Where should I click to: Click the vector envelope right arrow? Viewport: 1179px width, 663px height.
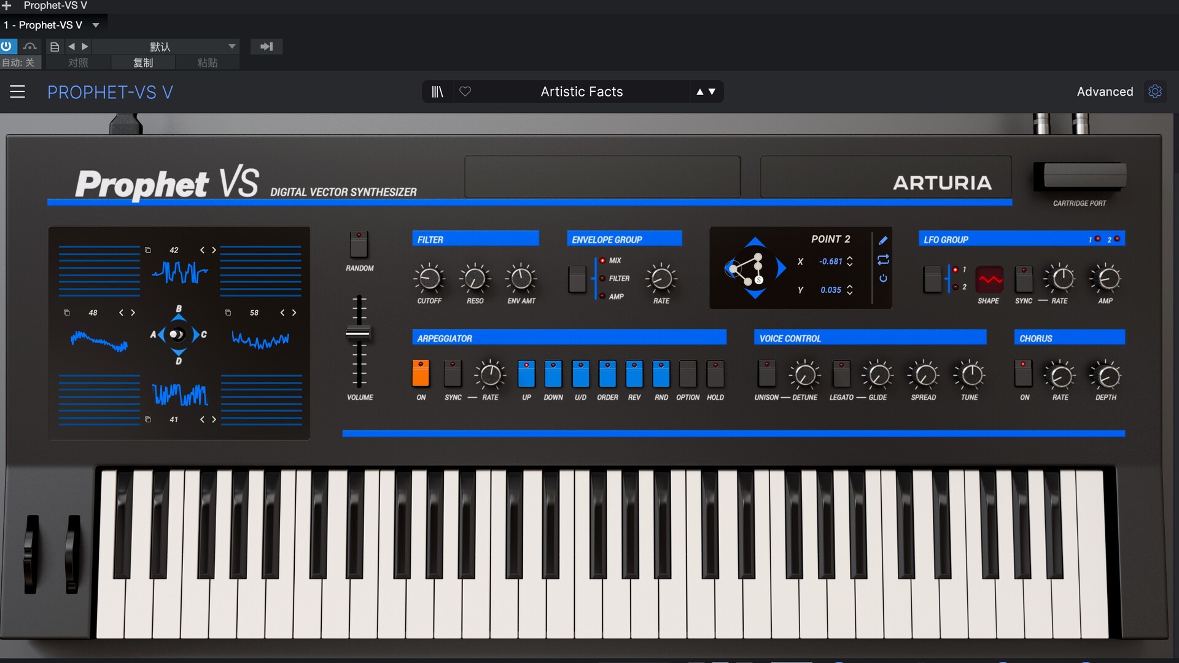point(781,268)
